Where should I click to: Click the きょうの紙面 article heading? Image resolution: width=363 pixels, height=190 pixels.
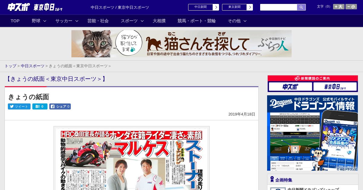28,97
